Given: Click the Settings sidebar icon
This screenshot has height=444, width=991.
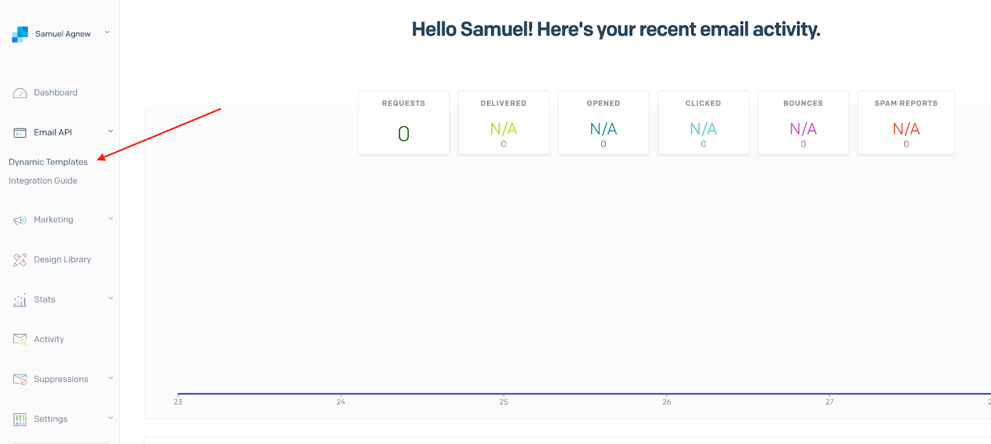Looking at the screenshot, I should [x=19, y=419].
